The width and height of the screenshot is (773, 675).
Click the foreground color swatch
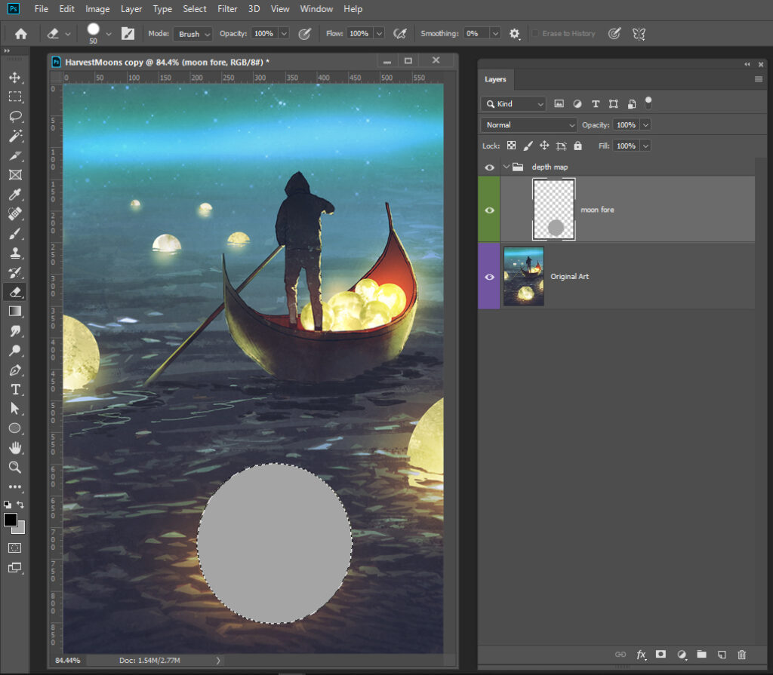pyautogui.click(x=11, y=520)
